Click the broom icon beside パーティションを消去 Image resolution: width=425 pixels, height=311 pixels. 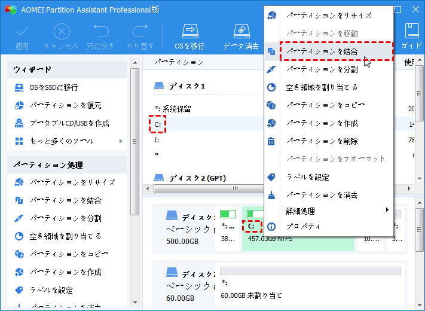click(x=271, y=195)
